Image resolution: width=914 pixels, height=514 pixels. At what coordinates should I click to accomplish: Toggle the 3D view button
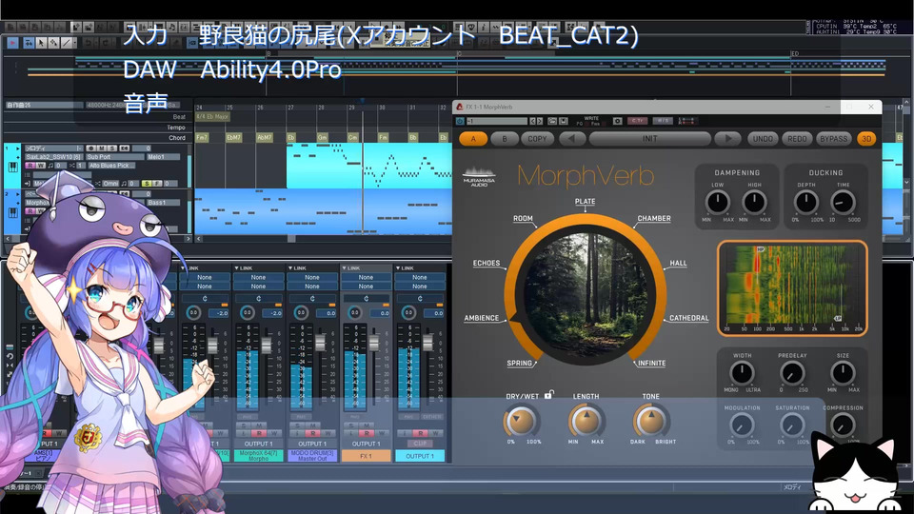[866, 139]
